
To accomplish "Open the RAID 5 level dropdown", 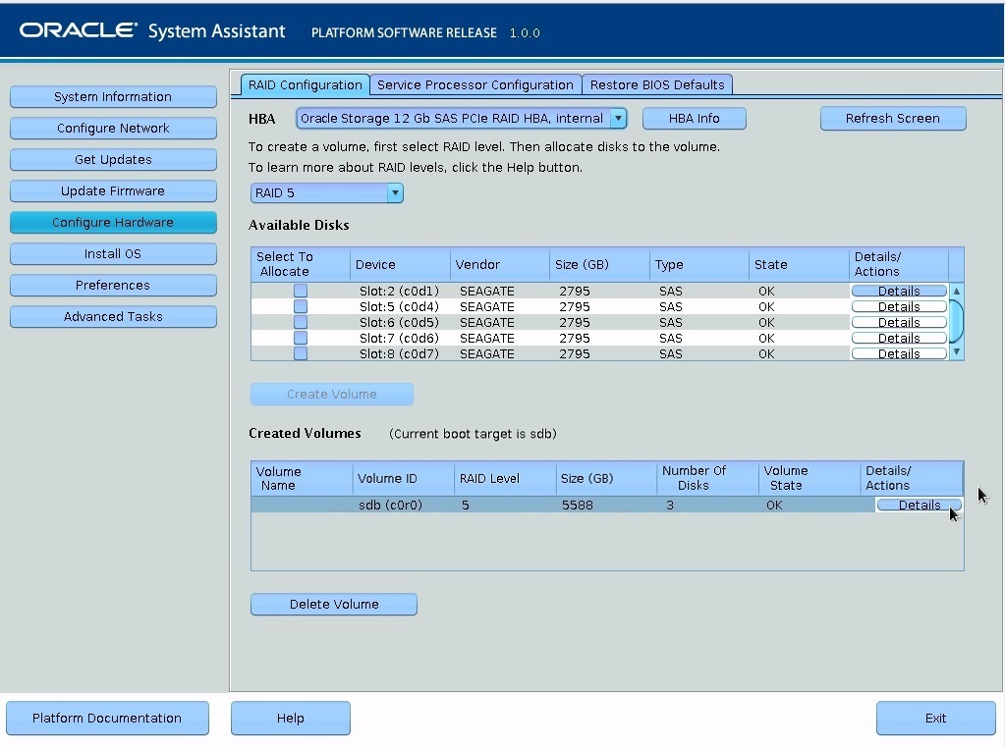I will [395, 192].
